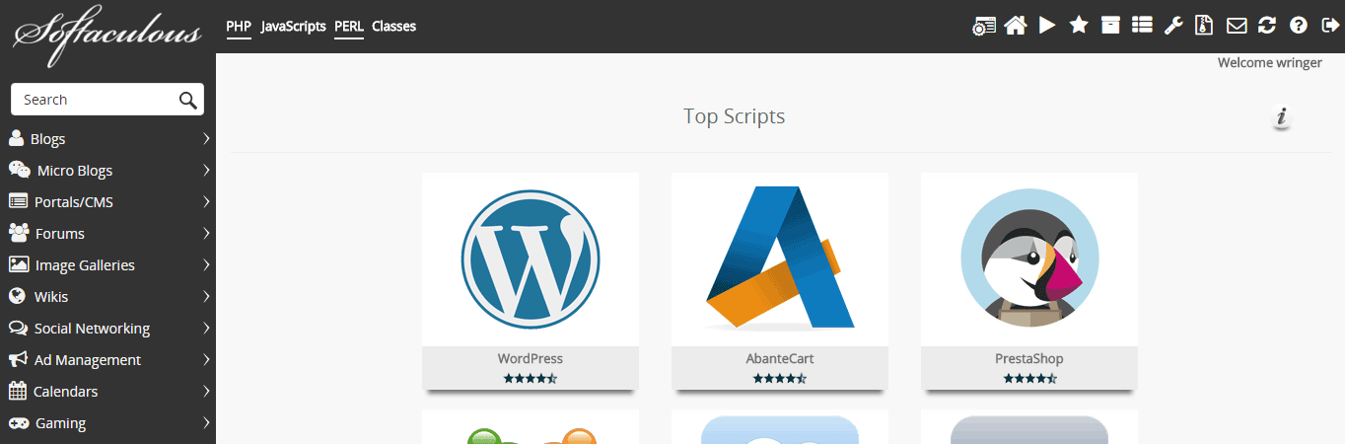Click the Portals/CMS icon in sidebar
This screenshot has height=444, width=1345.
(18, 201)
